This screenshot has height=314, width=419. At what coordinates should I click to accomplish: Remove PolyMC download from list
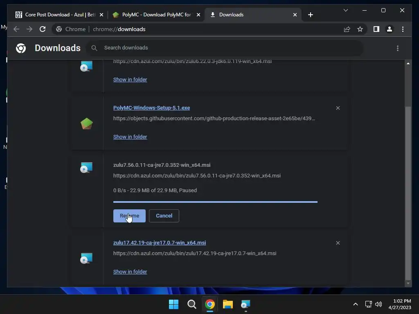338,108
